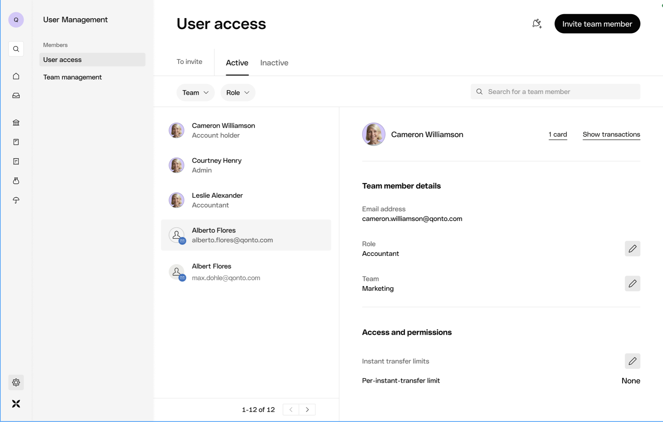Expand the Team filter dropdown

[195, 92]
